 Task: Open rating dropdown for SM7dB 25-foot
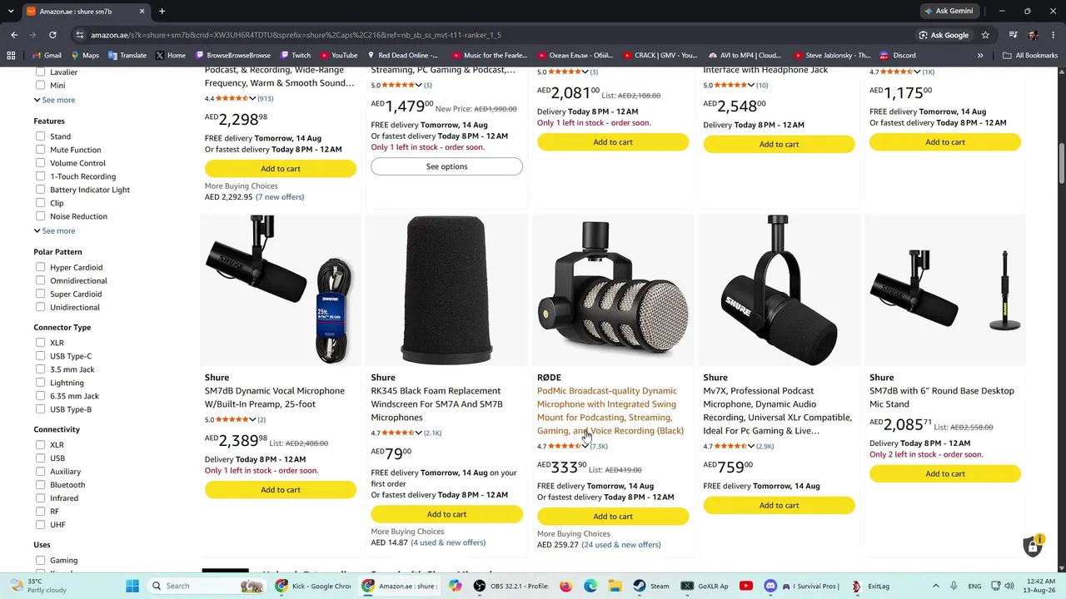(x=252, y=420)
